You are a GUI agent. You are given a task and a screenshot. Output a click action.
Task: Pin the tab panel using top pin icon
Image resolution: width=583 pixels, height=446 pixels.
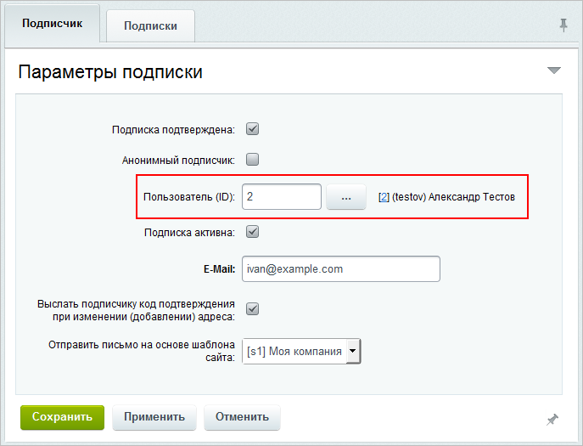[x=563, y=25]
